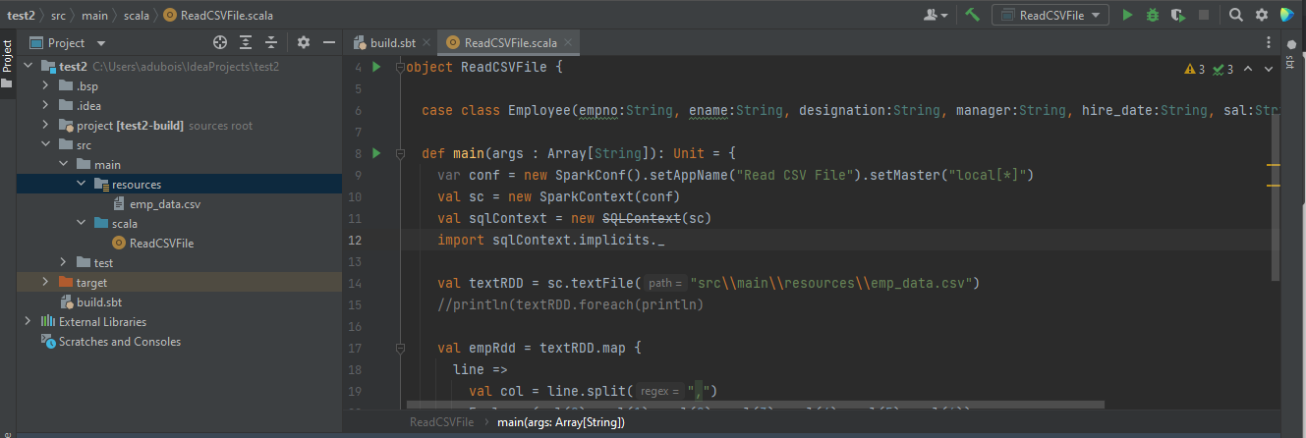Hide the Project panel with minus icon
1306x438 pixels.
(x=329, y=42)
